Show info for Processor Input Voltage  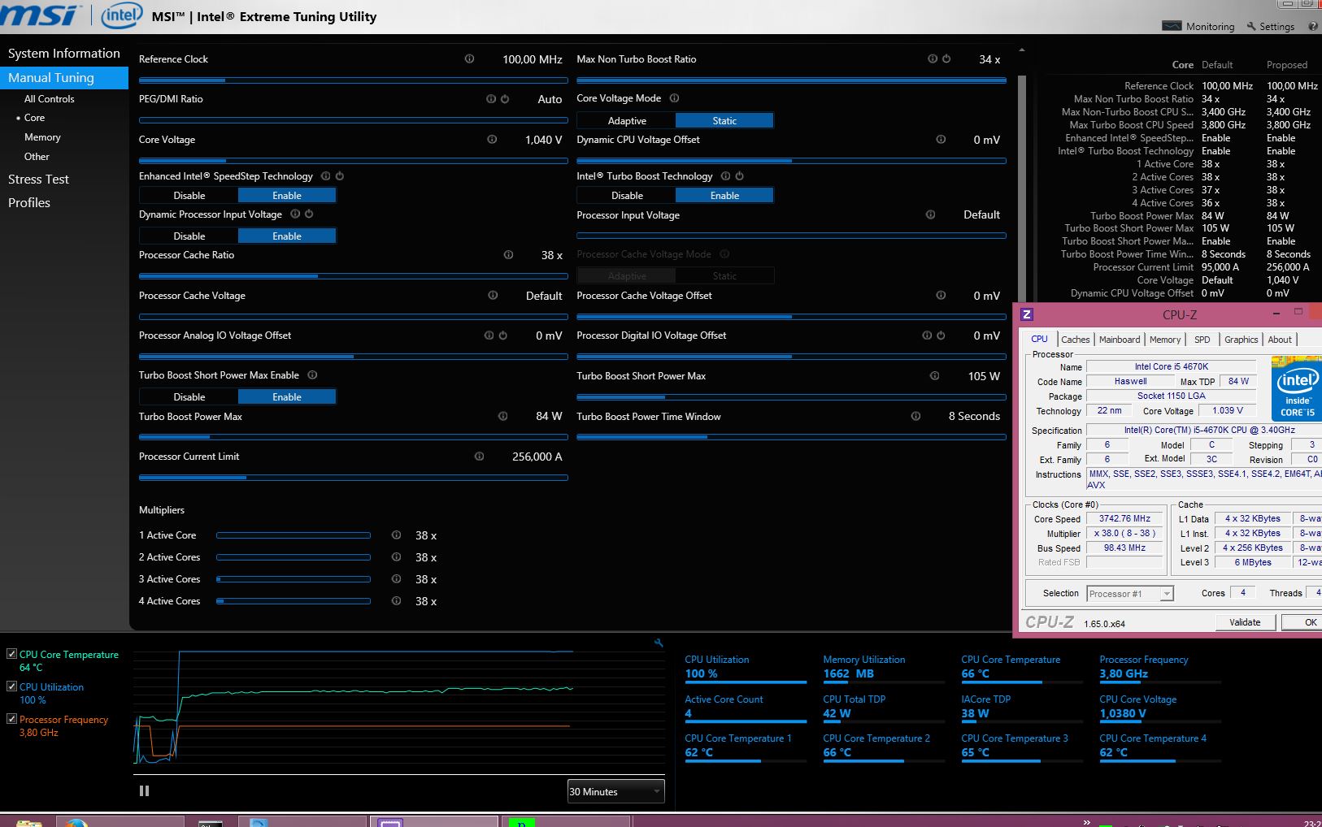tap(930, 214)
